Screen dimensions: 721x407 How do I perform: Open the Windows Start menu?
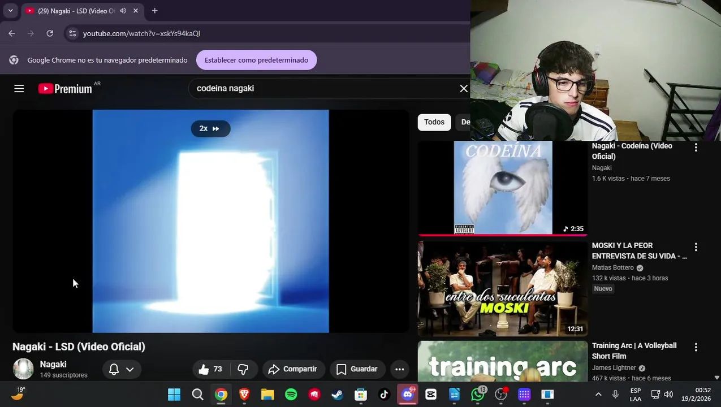174,395
